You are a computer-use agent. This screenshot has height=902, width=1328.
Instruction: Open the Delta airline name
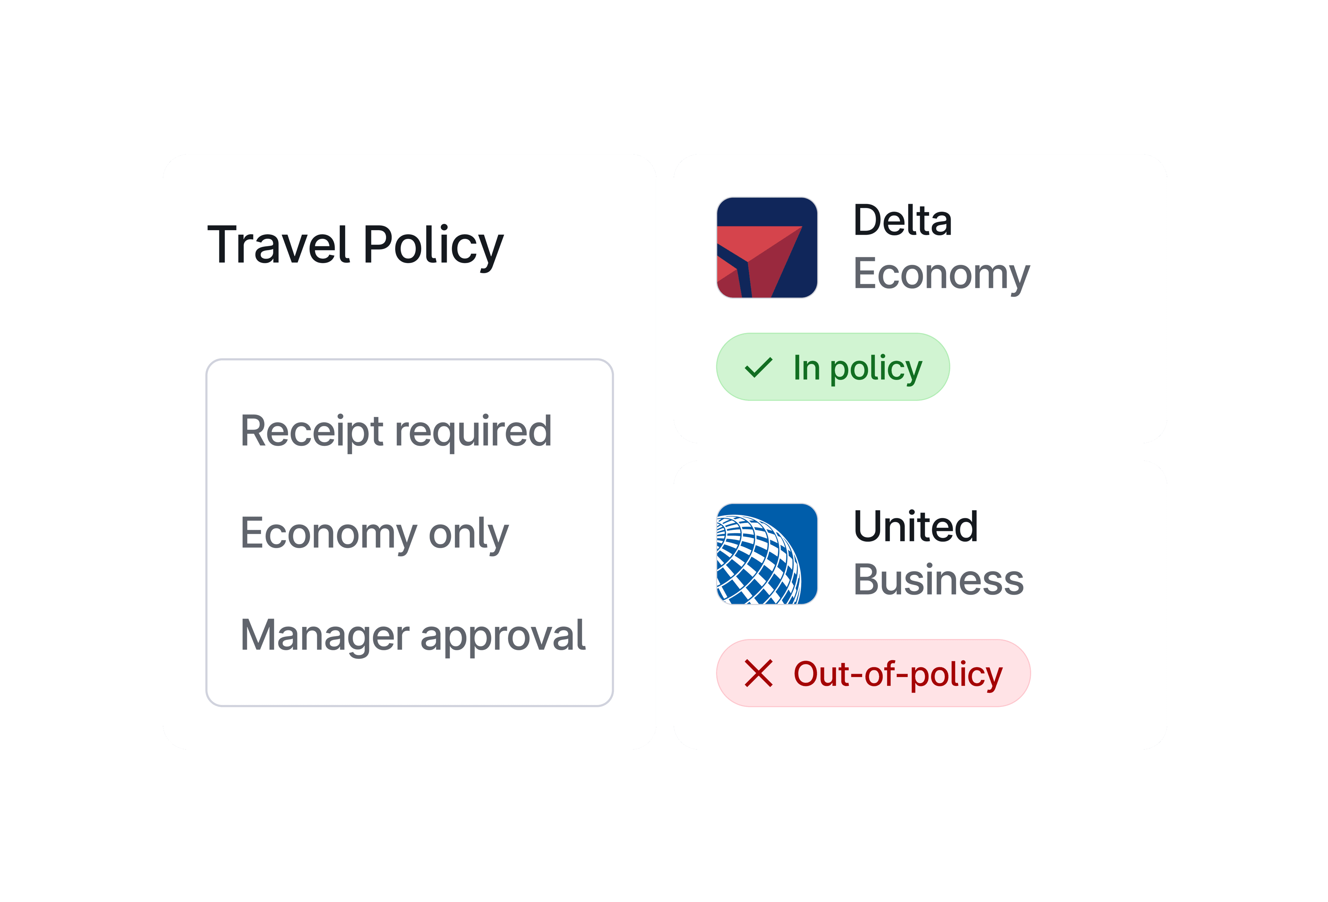902,220
